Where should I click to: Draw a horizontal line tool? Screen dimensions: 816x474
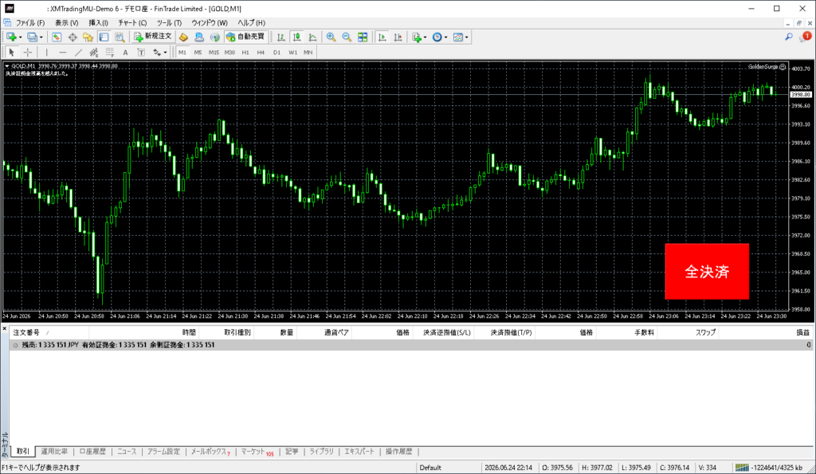(62, 52)
